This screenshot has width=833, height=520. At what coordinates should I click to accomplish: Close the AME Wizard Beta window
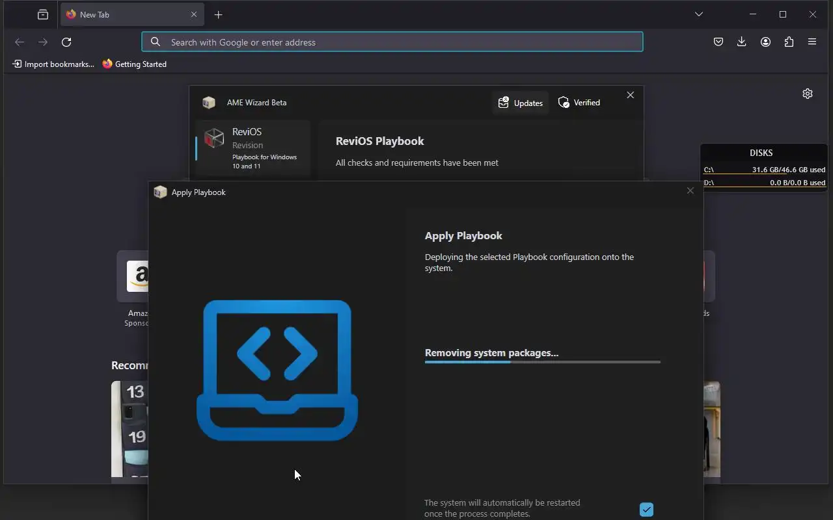coord(630,95)
